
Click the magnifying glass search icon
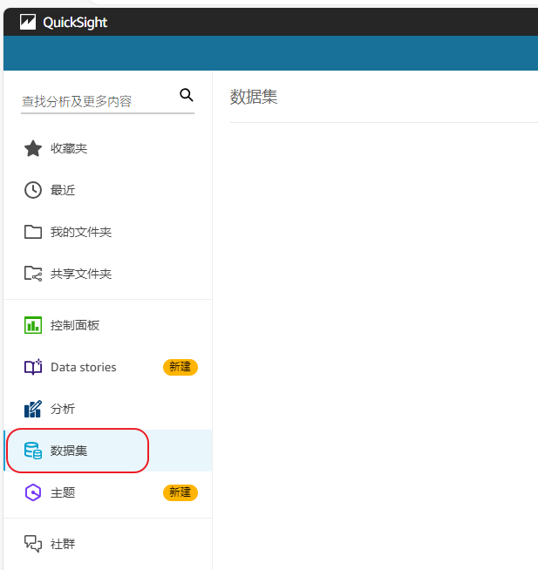186,95
